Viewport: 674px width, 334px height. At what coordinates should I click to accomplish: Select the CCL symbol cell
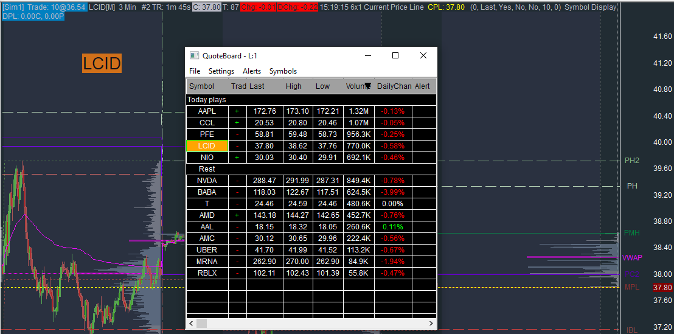[207, 123]
